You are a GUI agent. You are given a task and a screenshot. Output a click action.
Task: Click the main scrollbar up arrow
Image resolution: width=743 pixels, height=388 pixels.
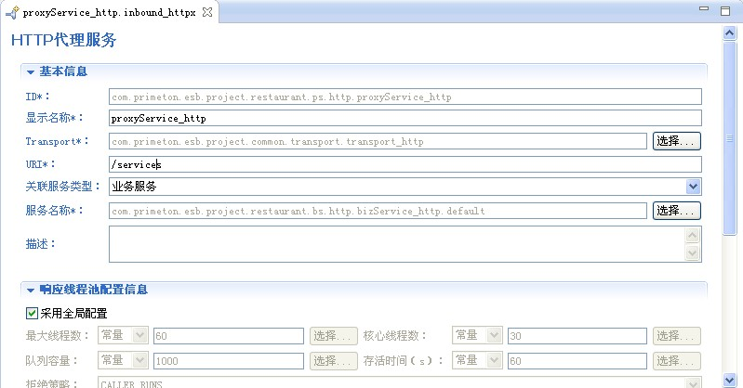coord(730,34)
